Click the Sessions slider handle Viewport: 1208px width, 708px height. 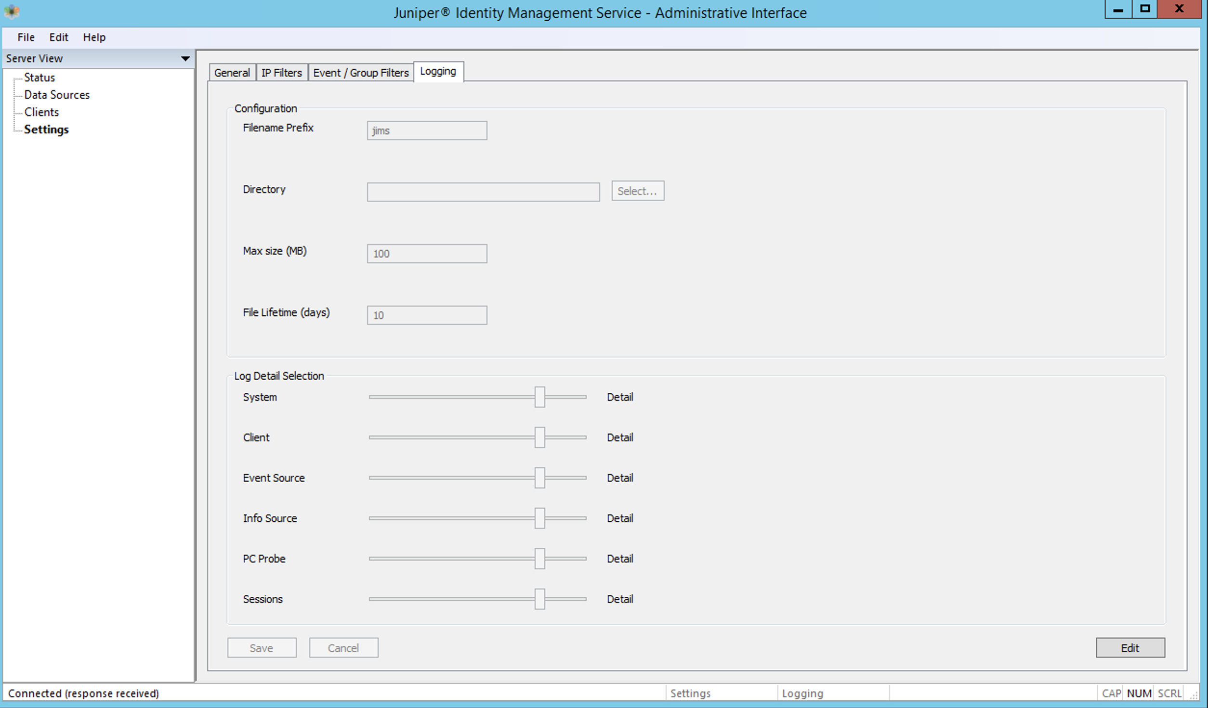click(x=539, y=599)
